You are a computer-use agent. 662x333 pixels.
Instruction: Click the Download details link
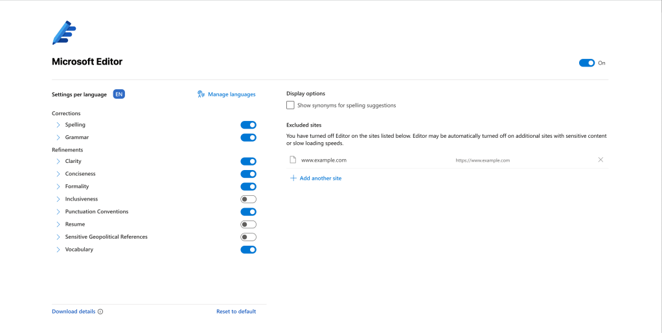(x=73, y=312)
